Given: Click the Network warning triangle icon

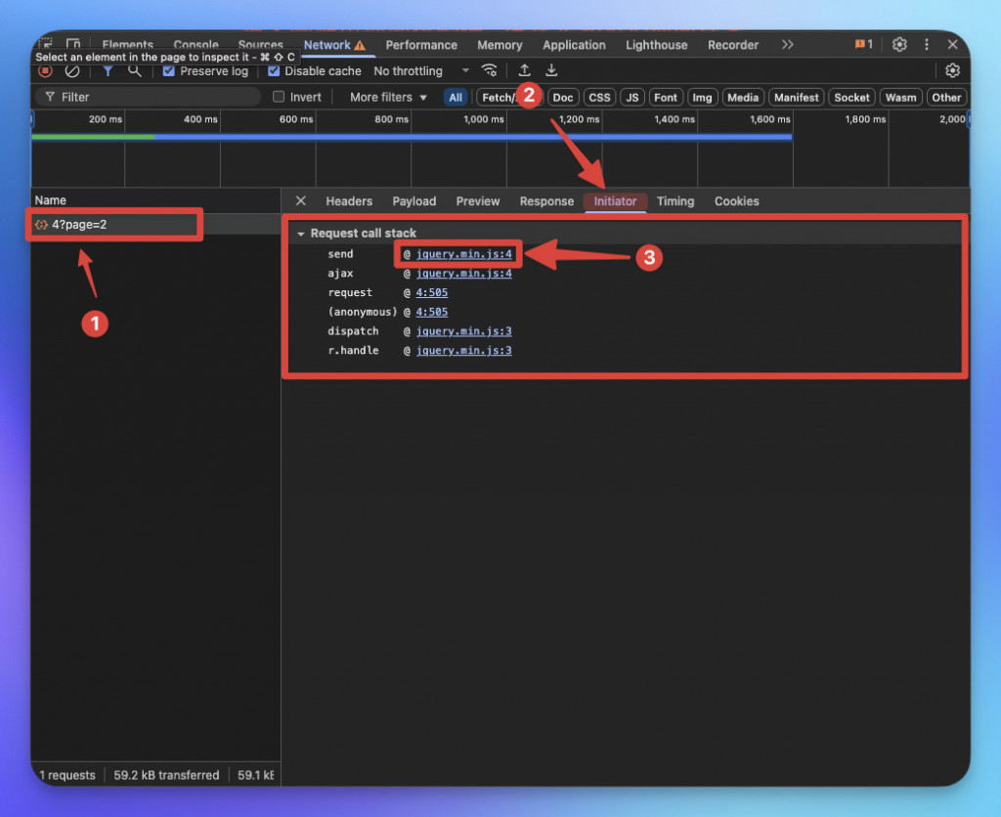Looking at the screenshot, I should pos(360,45).
